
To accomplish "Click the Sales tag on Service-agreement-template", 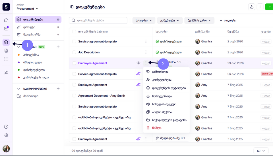I will click(267, 74).
